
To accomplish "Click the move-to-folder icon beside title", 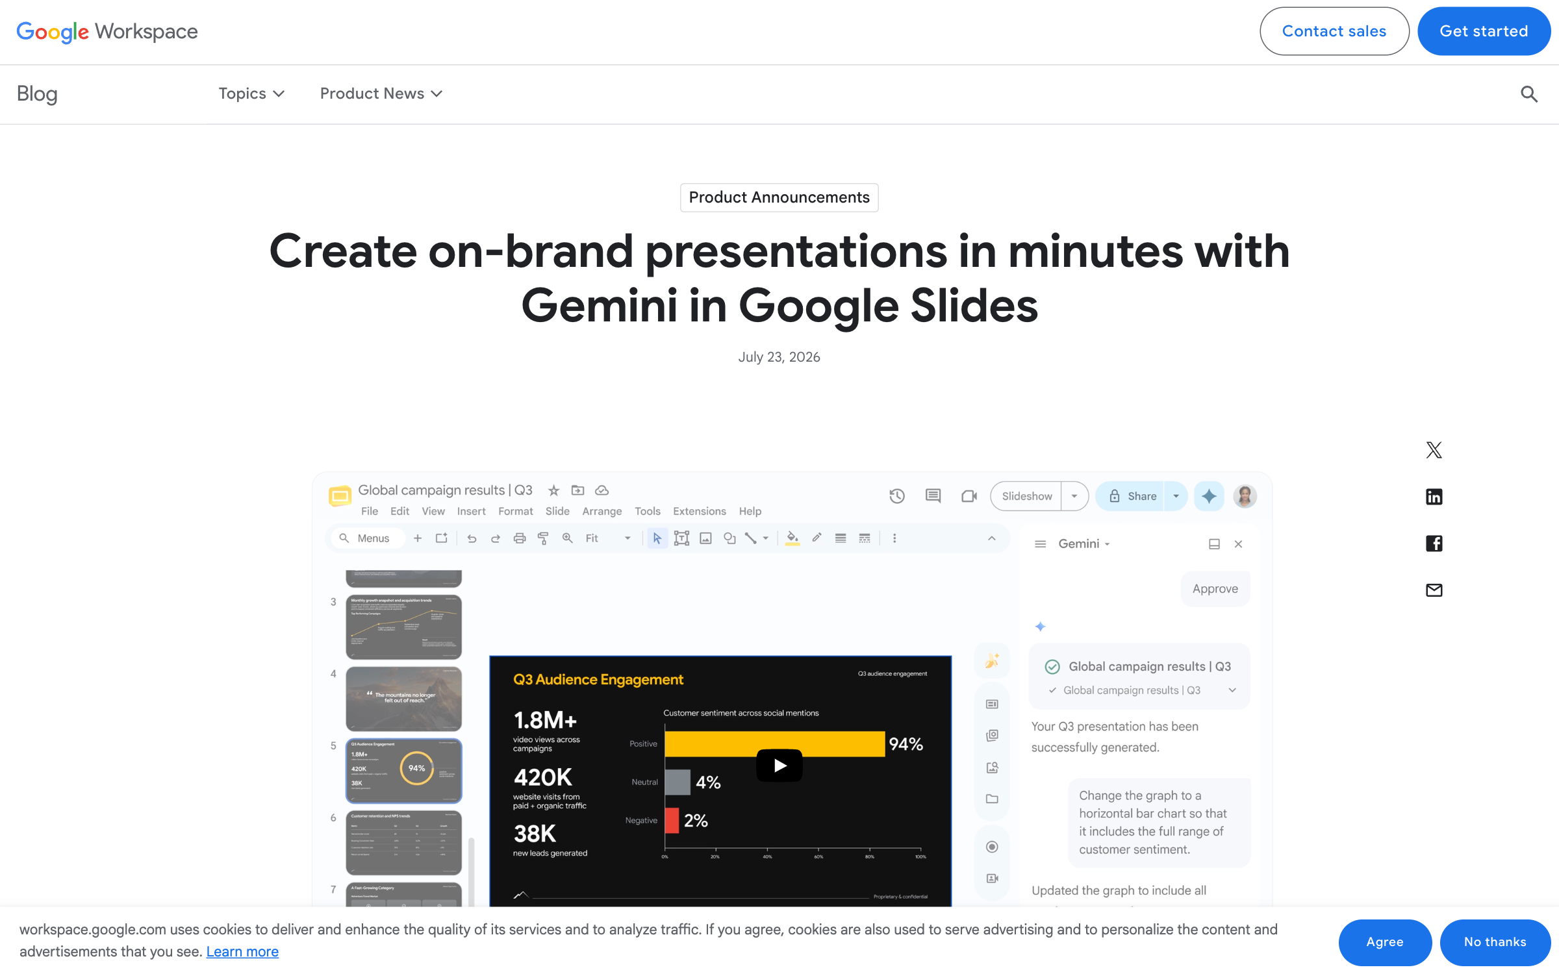I will (x=577, y=490).
